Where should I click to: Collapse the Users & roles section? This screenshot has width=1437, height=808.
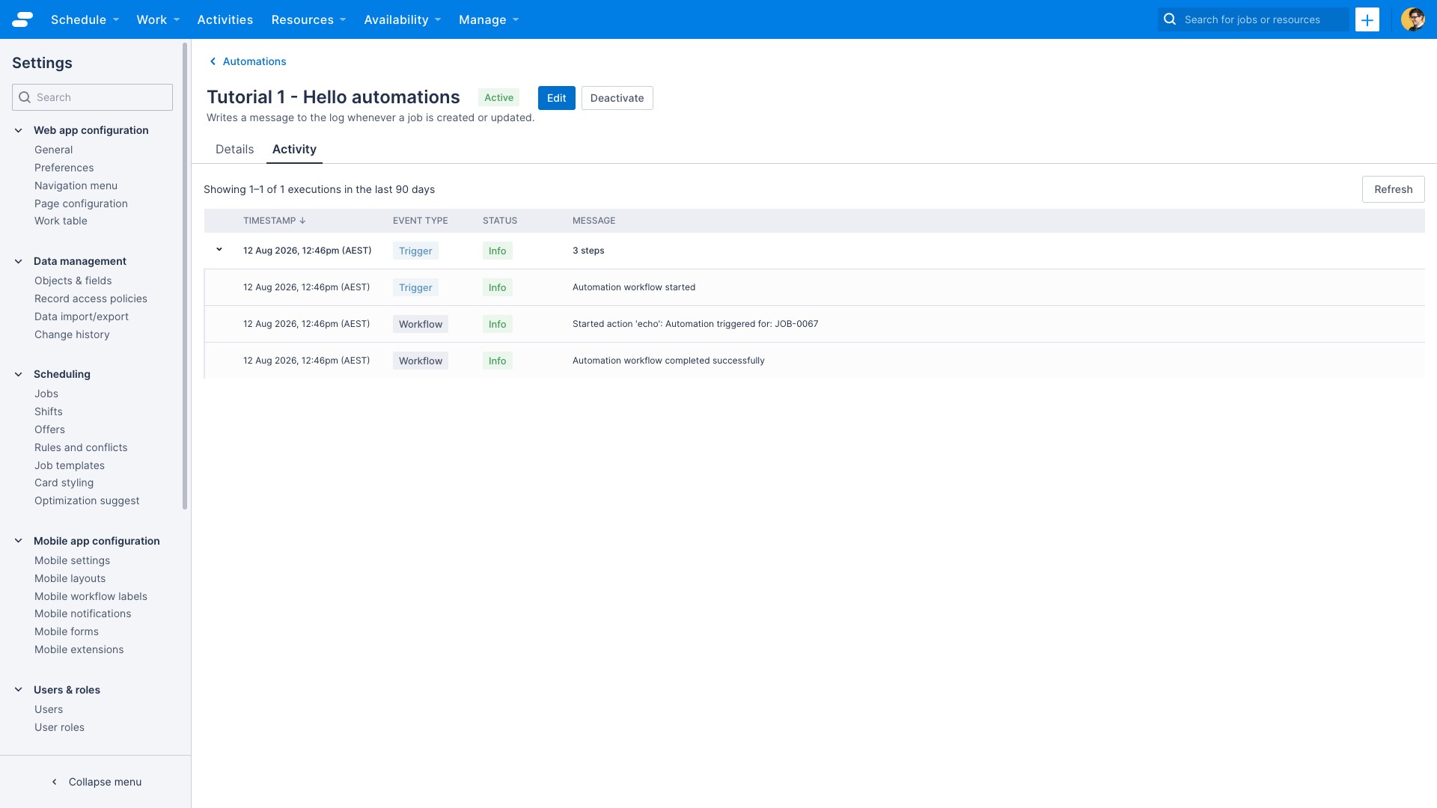coord(19,690)
